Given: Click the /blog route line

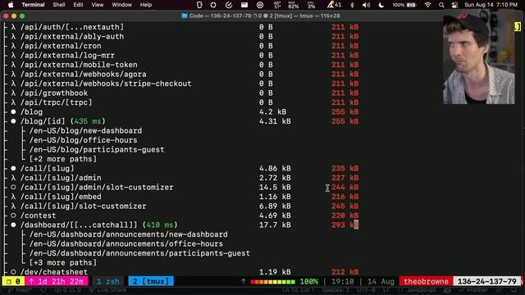Looking at the screenshot, I should tap(31, 111).
